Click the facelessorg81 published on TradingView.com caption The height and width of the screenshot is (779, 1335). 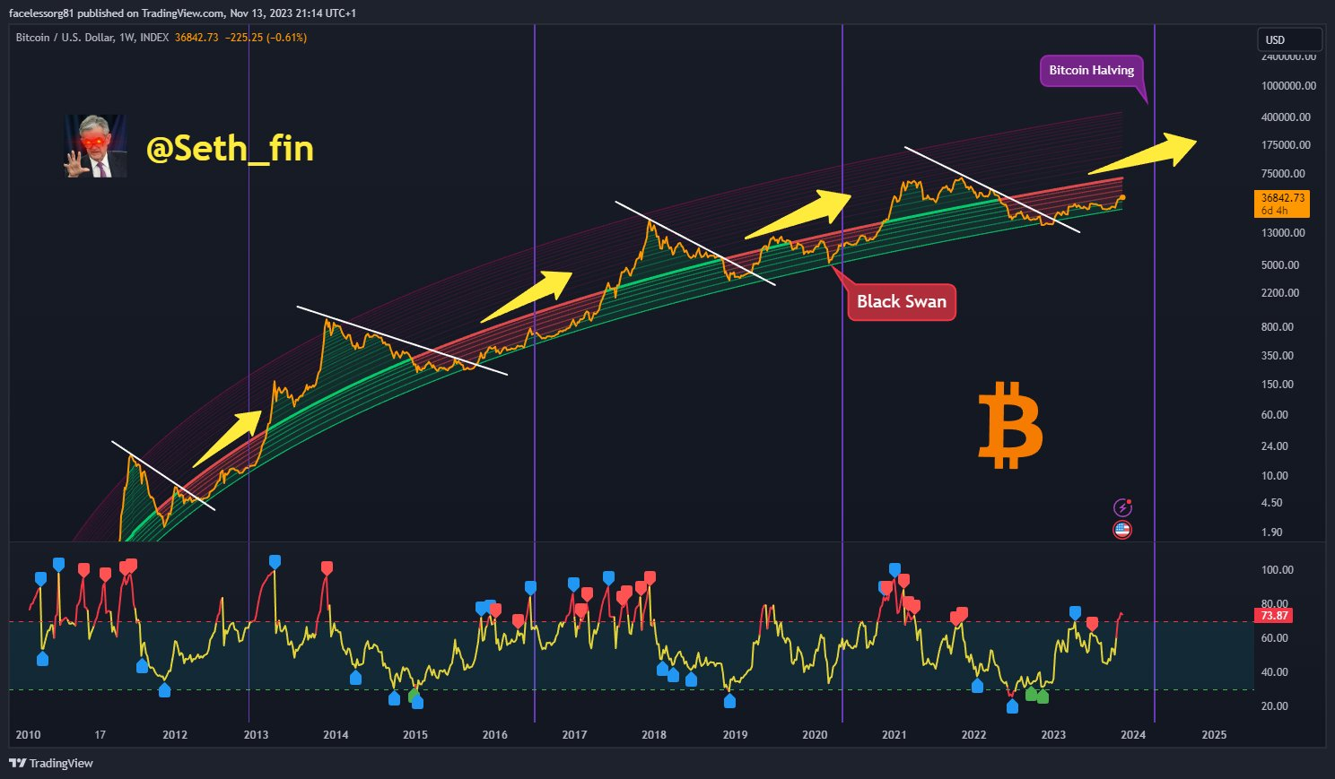pos(182,13)
